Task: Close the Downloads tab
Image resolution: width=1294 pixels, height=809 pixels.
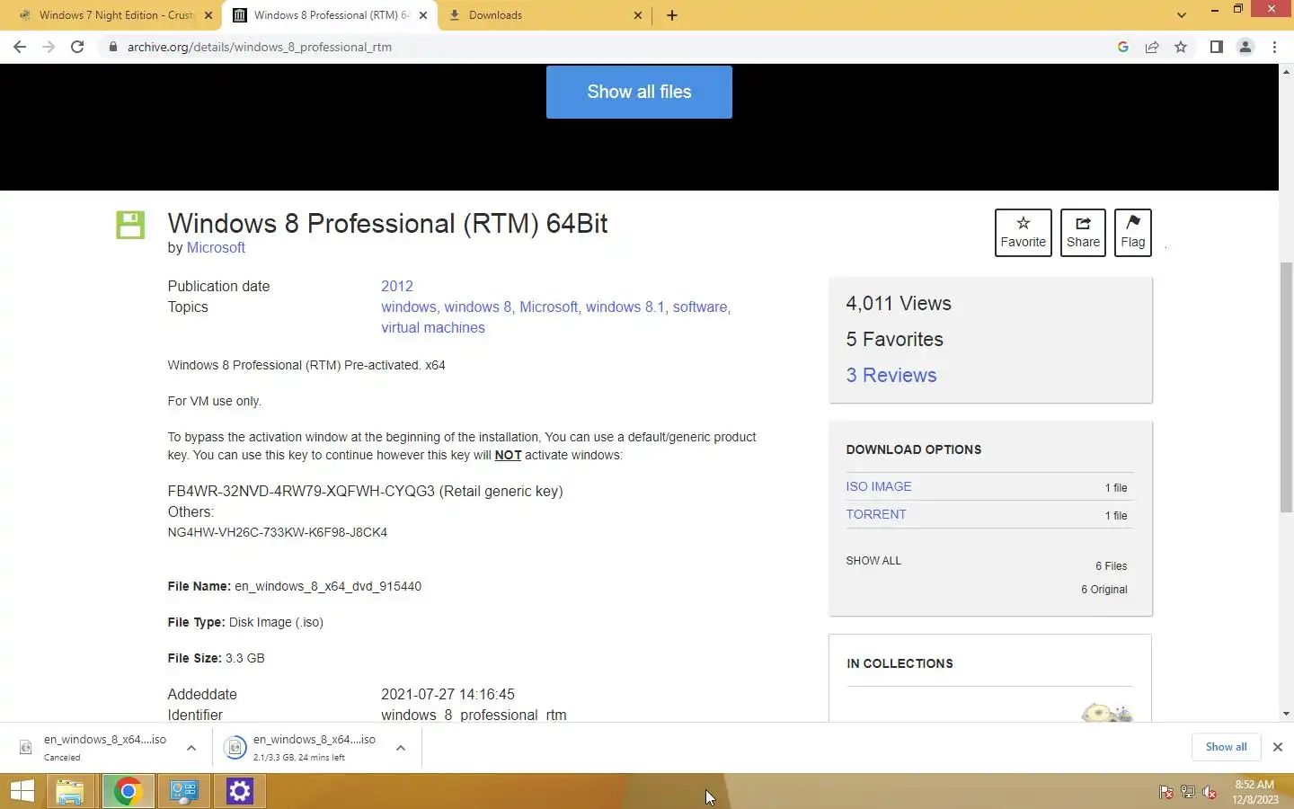Action: pyautogui.click(x=638, y=15)
